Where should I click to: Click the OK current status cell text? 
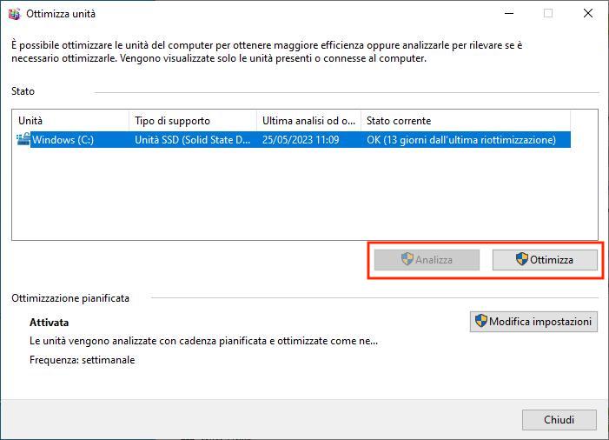460,139
